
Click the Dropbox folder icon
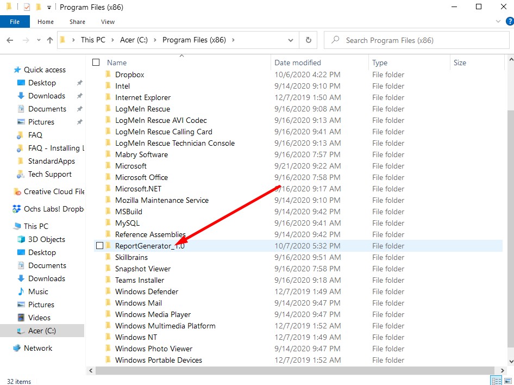click(108, 74)
